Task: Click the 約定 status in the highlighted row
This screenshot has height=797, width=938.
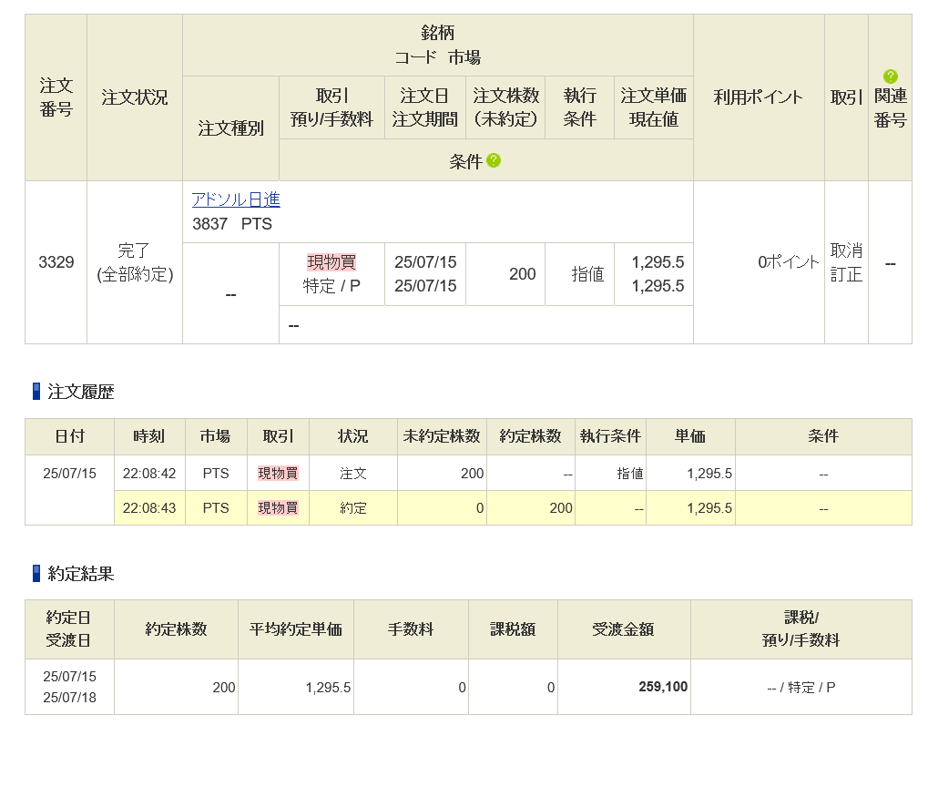Action: coord(353,508)
